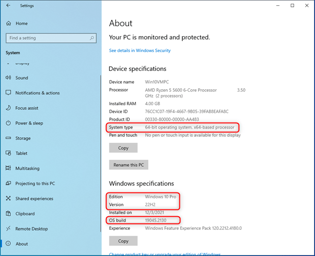Click Rename this PC button
Screen dimensions: 315x256
pyautogui.click(x=129, y=165)
